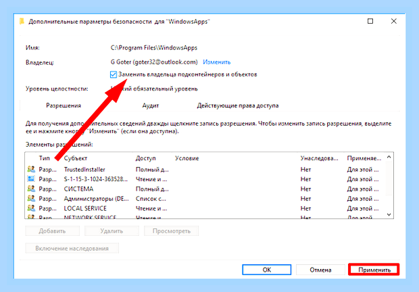Click the Добавить button

click(52, 231)
